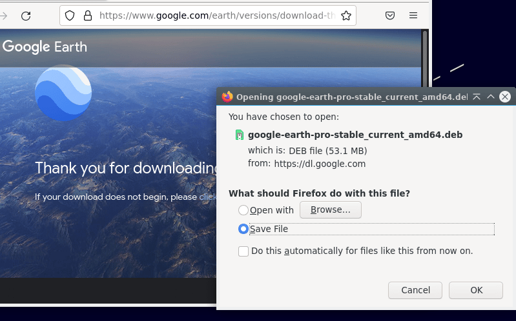Open the tracking protection shield icon
The image size is (516, 321).
(x=70, y=15)
